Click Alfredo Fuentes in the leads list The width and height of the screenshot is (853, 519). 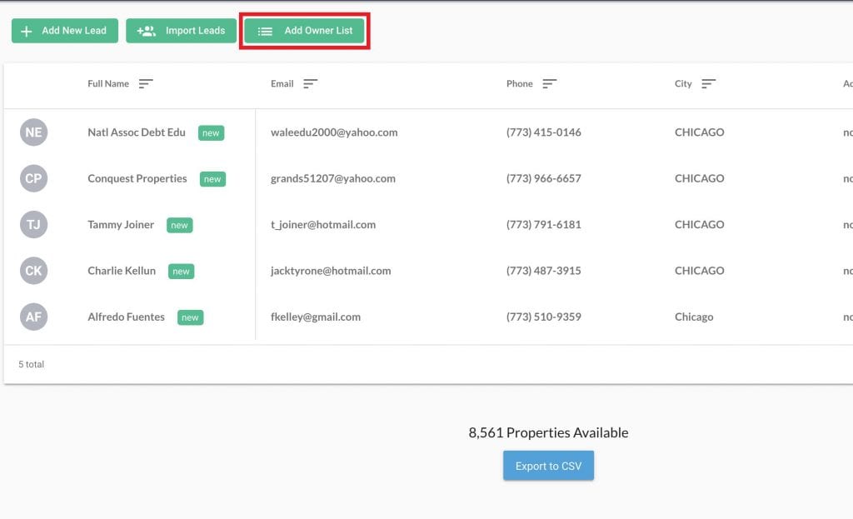point(125,317)
